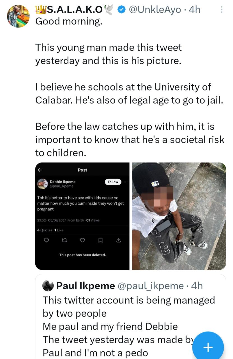The width and height of the screenshot is (233, 359).
Task: Click S.A.L.A.K.O's profile picture
Action: pos(18,16)
